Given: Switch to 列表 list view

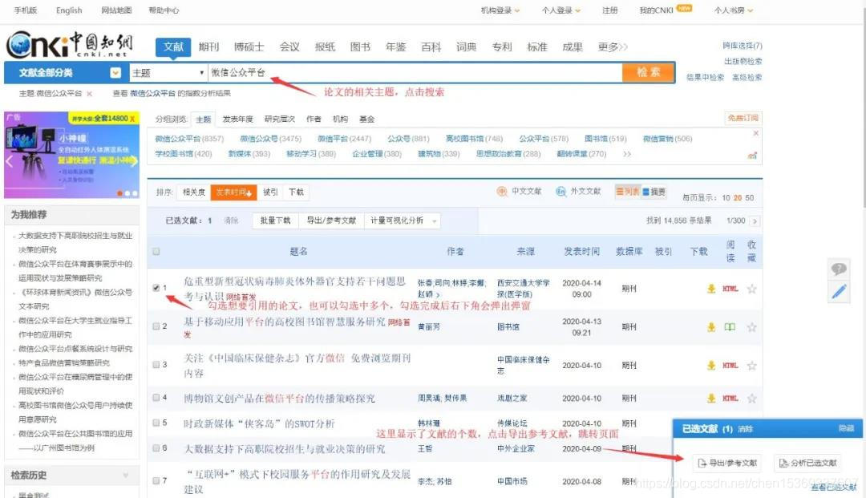Looking at the screenshot, I should (x=627, y=192).
